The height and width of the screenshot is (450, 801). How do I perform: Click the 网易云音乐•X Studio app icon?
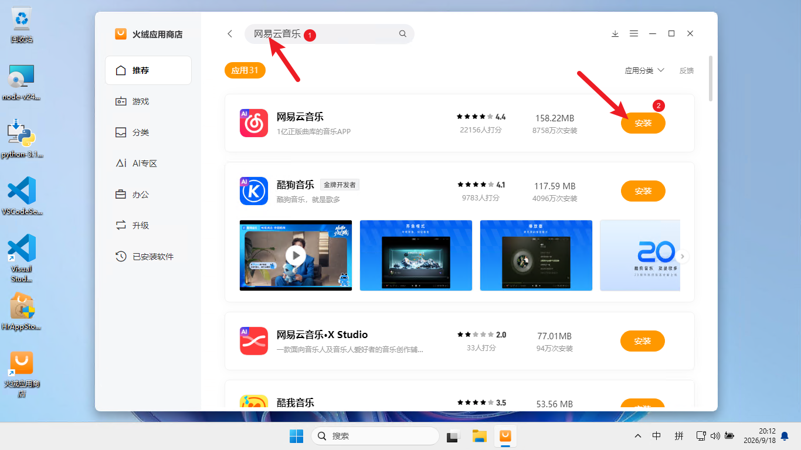(x=254, y=341)
